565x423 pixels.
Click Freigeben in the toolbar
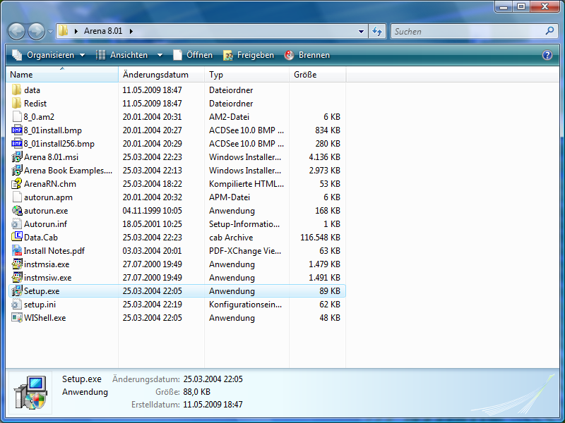pos(249,55)
